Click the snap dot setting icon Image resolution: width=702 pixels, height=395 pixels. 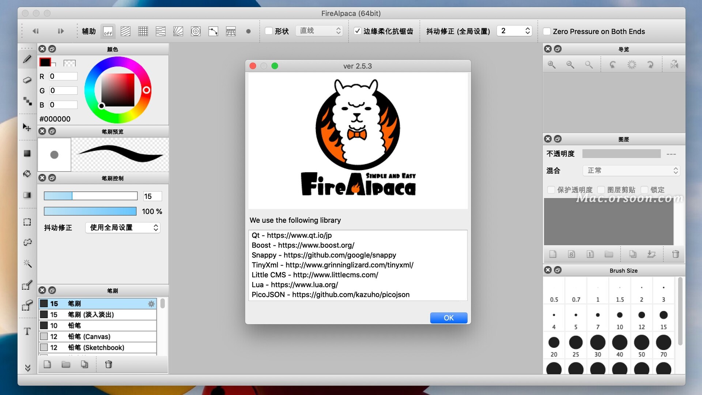click(x=248, y=31)
